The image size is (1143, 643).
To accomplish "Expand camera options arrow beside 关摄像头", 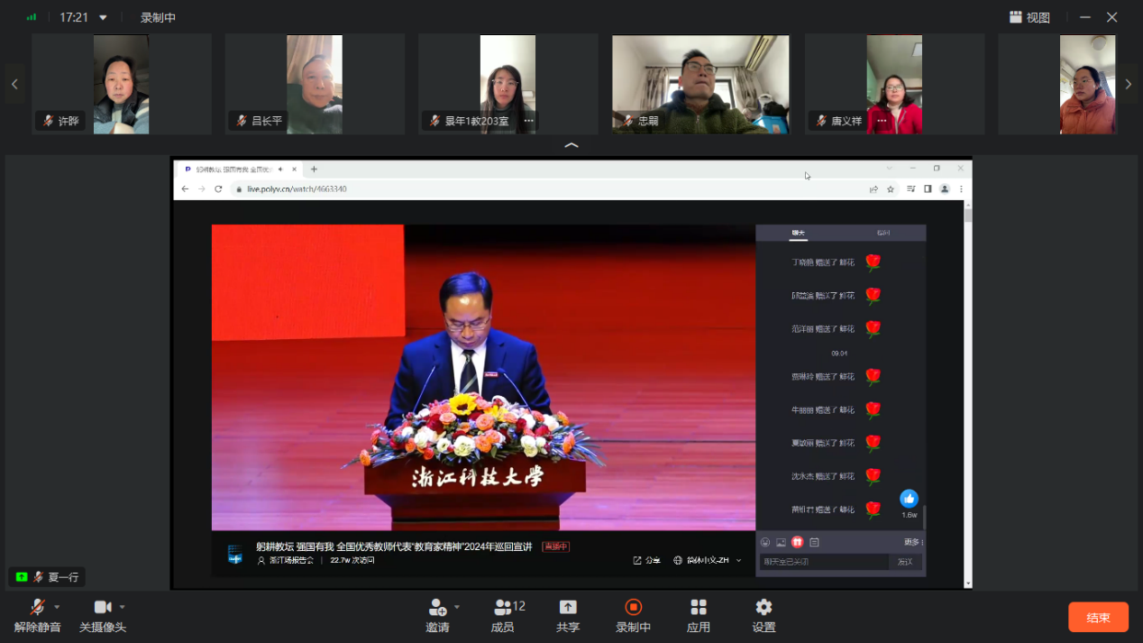I will [123, 607].
